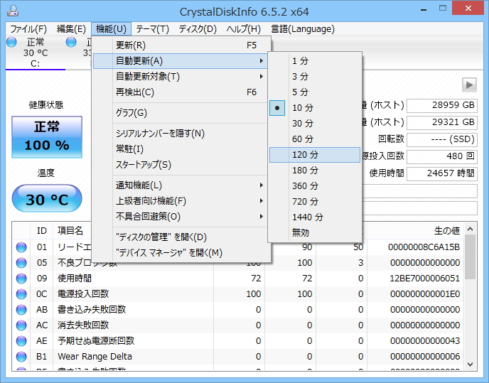The width and height of the screenshot is (489, 383).
Task: Click the scrollbar up arrow in attribute list
Action: (470, 230)
